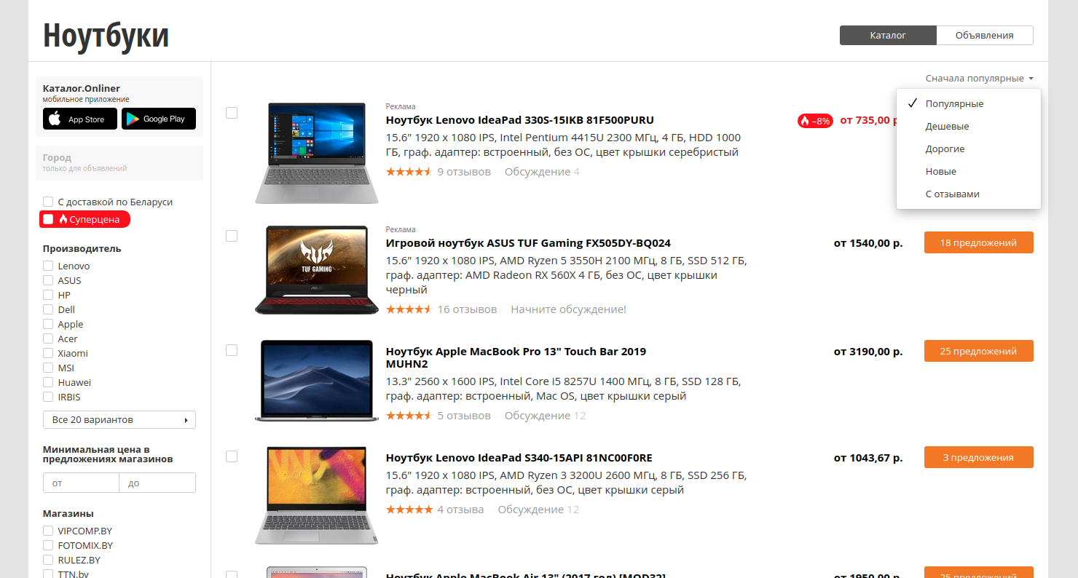The image size is (1078, 578).
Task: Open Apple MacBook Pro 13" product link
Action: (516, 357)
